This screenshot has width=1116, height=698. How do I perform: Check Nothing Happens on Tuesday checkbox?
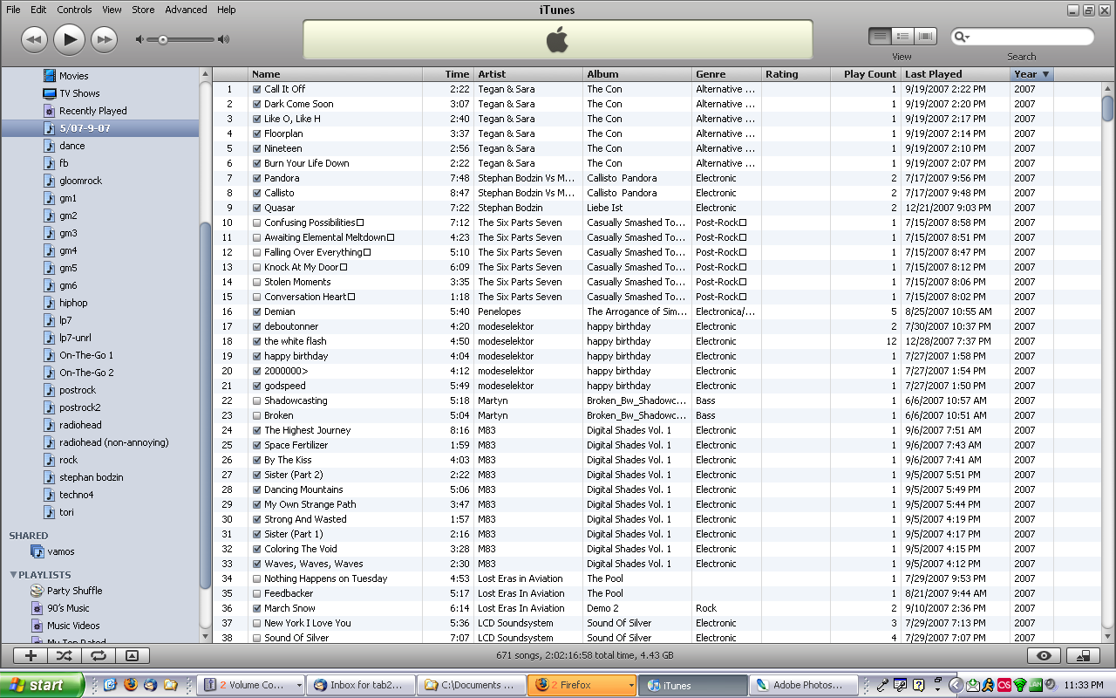pyautogui.click(x=256, y=578)
